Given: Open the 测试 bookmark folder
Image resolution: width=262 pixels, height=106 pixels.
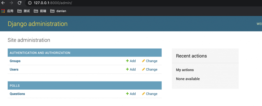Looking at the screenshot, I should (x=24, y=11).
